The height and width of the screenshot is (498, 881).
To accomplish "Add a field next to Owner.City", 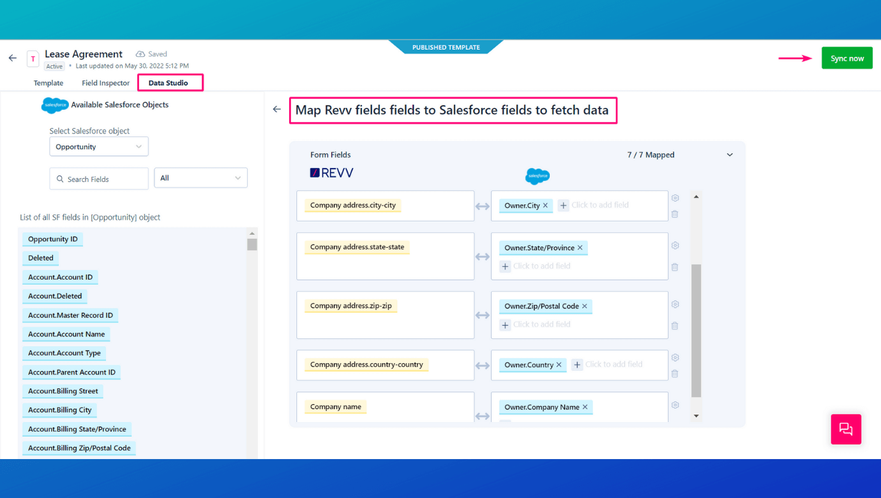I will point(563,205).
